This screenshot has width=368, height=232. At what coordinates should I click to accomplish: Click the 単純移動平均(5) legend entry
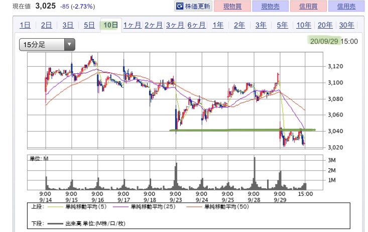pos(77,206)
